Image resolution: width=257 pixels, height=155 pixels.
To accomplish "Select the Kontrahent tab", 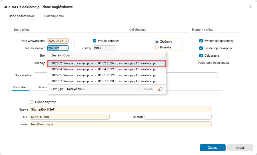I will (x=21, y=87).
